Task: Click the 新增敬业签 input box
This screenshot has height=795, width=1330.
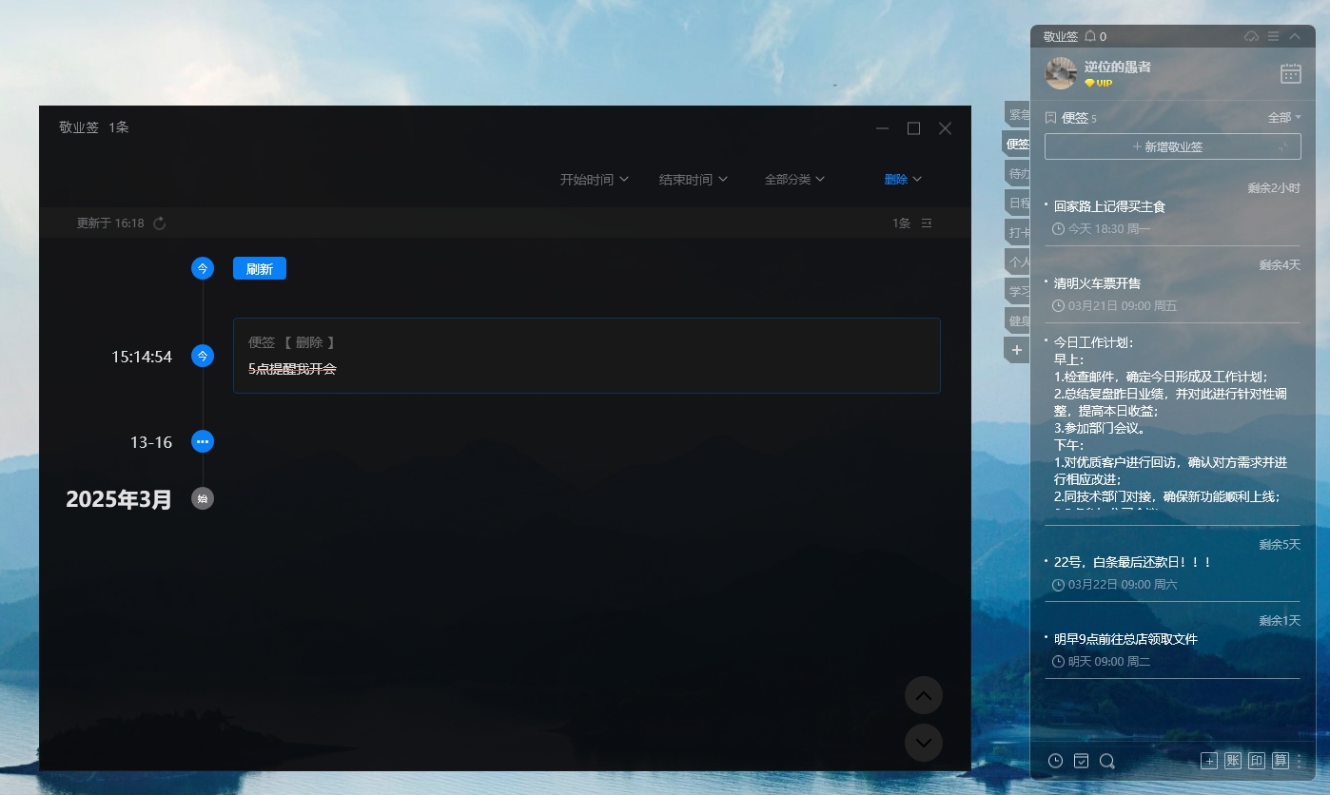Action: point(1172,146)
